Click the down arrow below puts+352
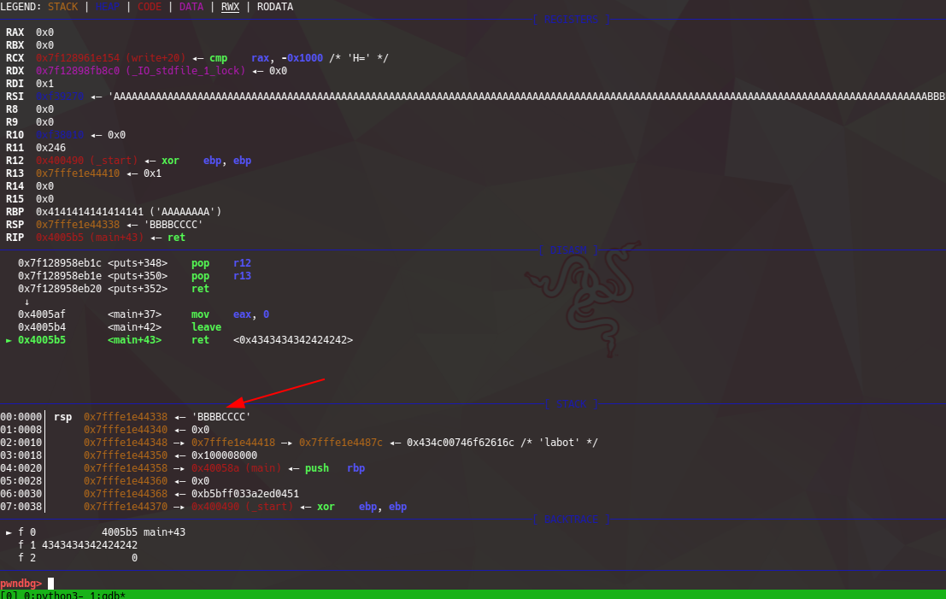Screen dimensions: 946x599 (x=26, y=302)
